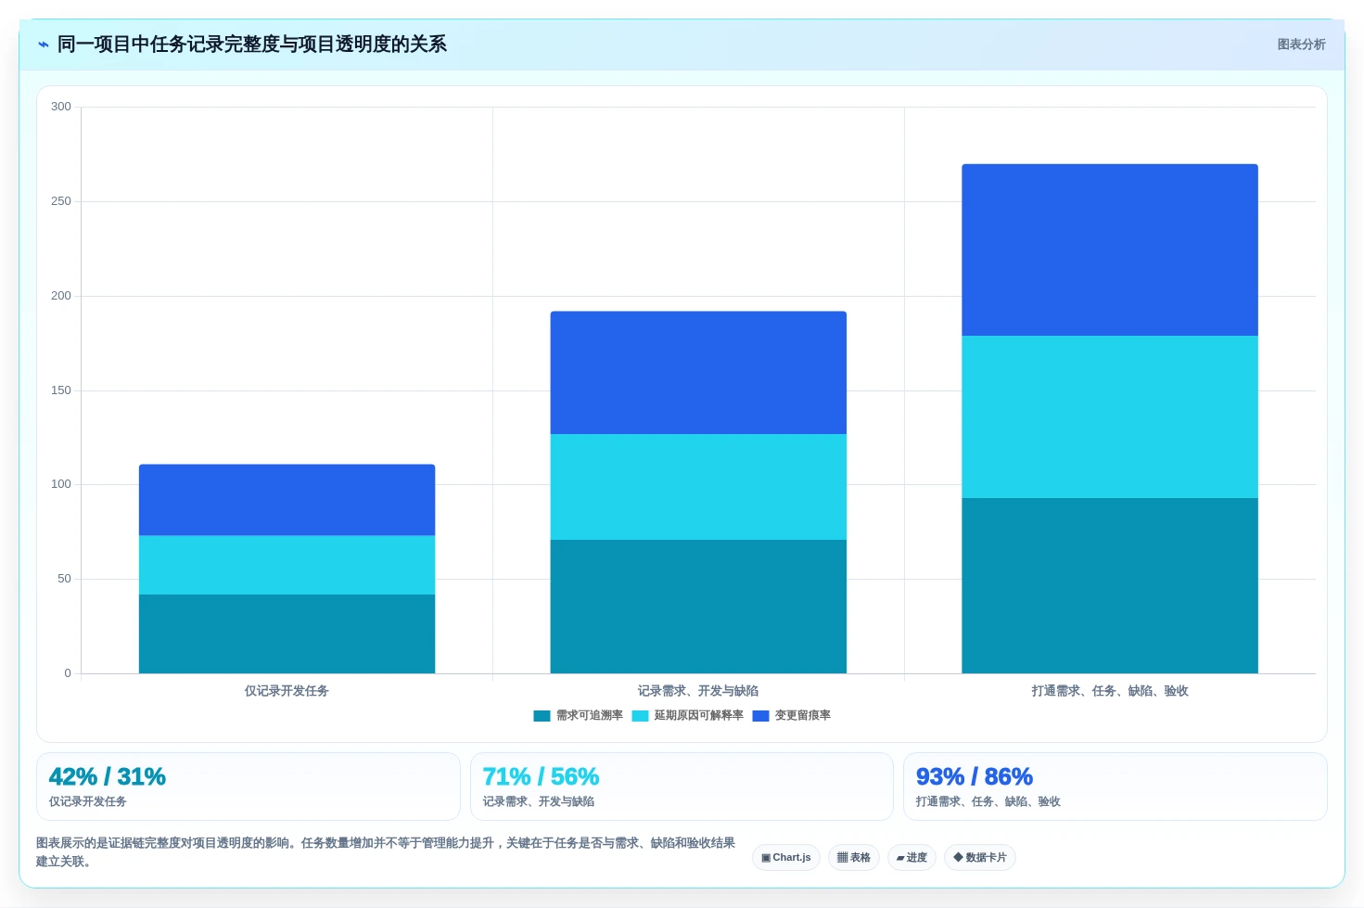Toggle the 变更留痕率 legend item
Image resolution: width=1364 pixels, height=908 pixels.
click(x=792, y=716)
